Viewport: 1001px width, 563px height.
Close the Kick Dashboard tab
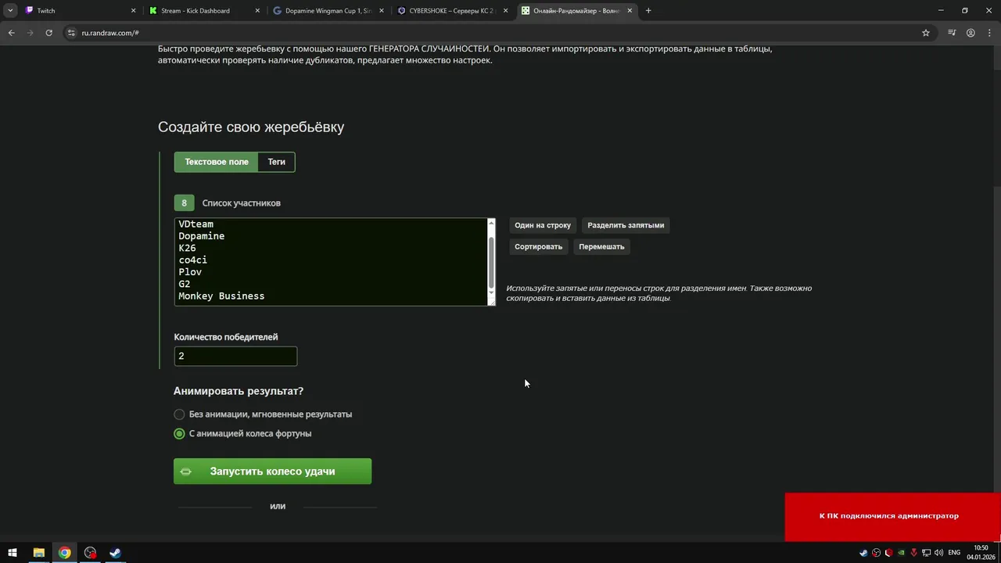(x=257, y=11)
